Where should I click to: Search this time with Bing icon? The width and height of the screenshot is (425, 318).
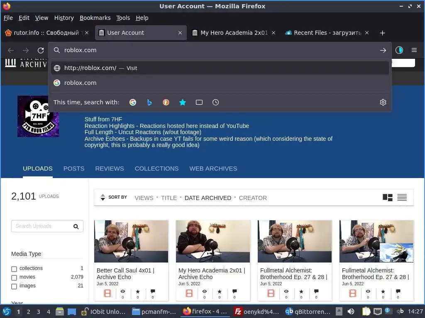(149, 102)
